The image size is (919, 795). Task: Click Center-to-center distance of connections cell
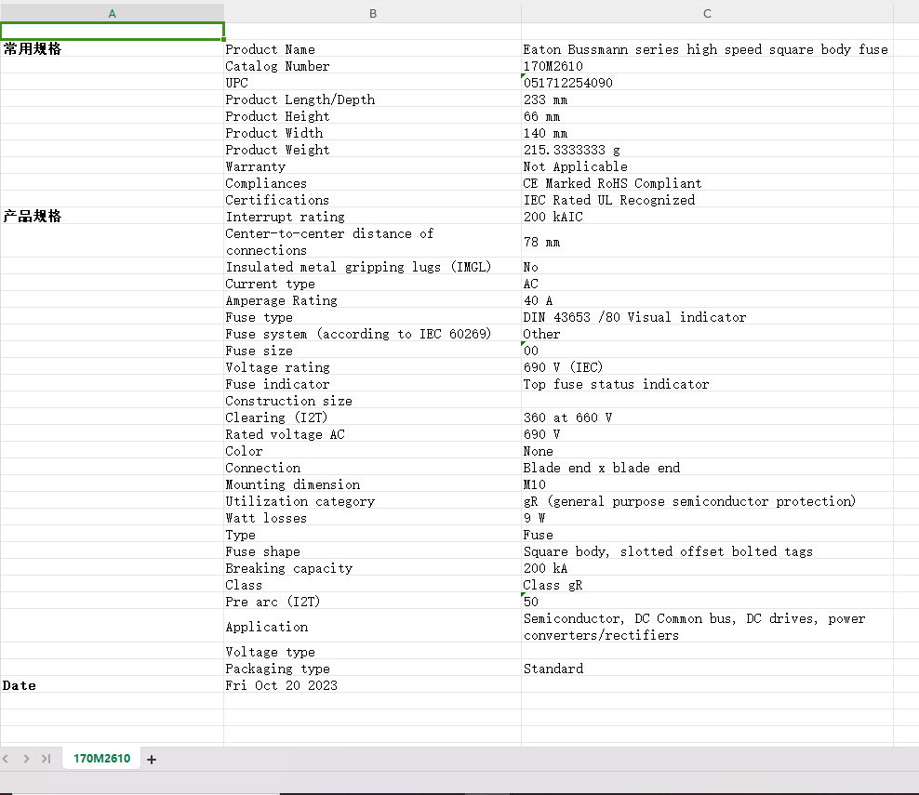click(x=373, y=242)
